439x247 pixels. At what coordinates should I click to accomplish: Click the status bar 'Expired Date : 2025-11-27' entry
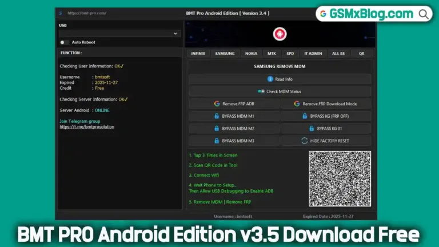click(328, 216)
